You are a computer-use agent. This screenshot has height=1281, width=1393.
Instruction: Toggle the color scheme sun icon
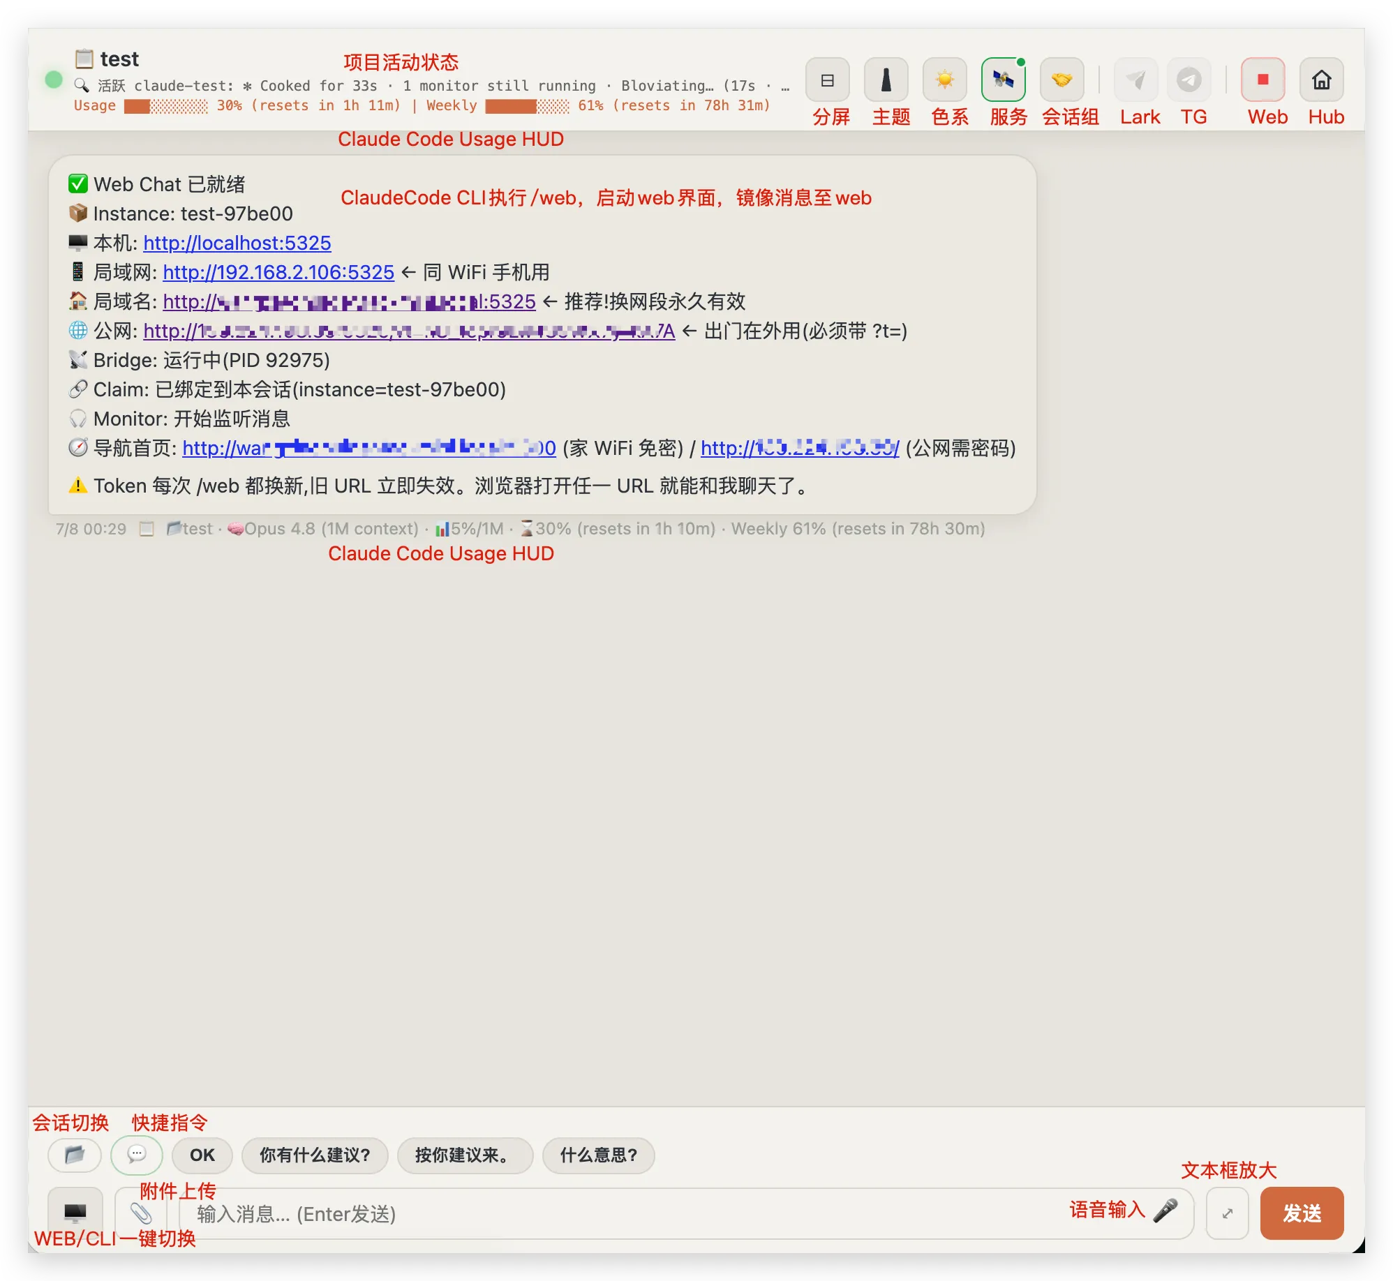(944, 80)
